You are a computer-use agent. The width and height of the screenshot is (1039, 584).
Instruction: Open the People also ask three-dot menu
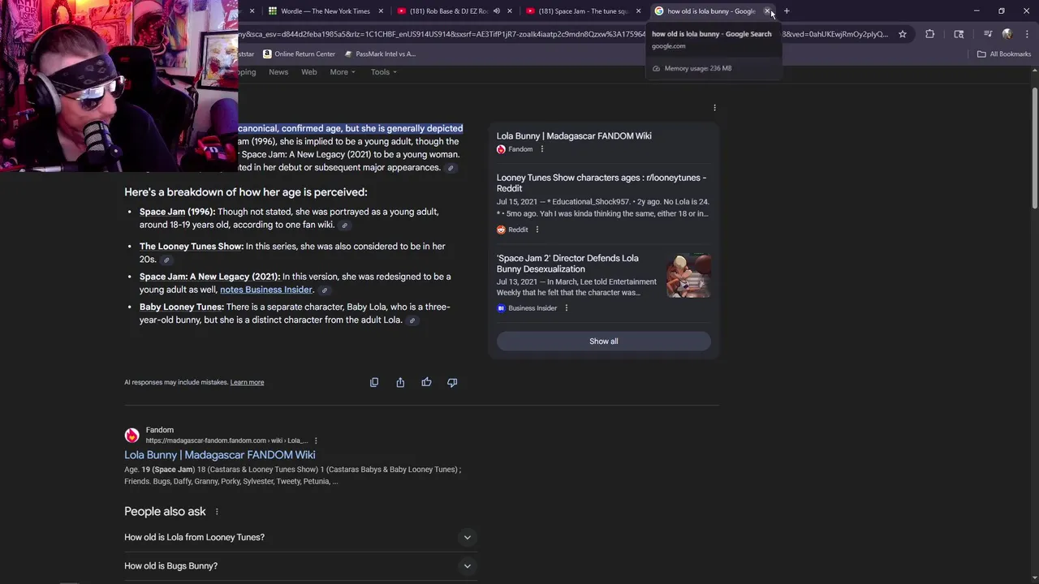click(x=217, y=512)
